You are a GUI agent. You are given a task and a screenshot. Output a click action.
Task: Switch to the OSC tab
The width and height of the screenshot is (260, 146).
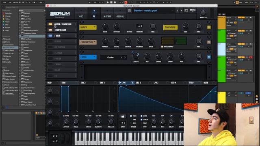(81, 16)
